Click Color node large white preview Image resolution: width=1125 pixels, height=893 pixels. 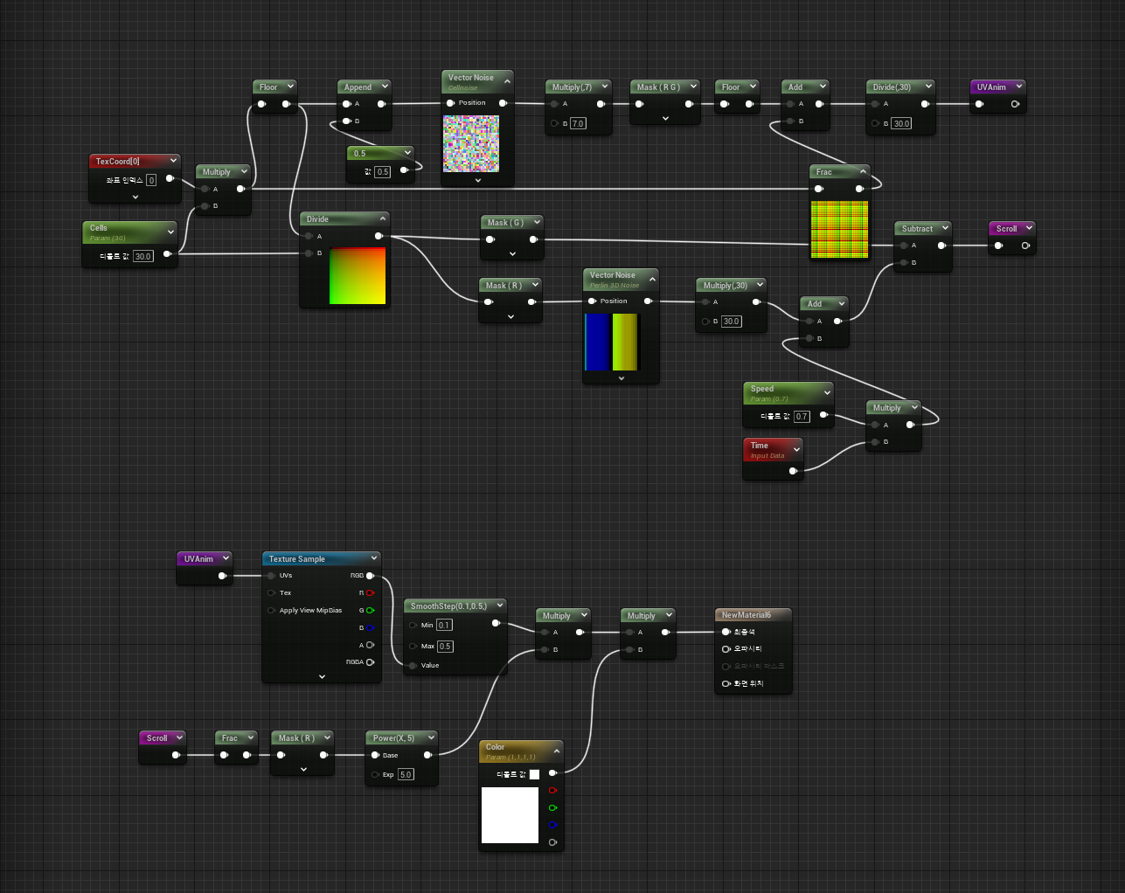pyautogui.click(x=510, y=815)
